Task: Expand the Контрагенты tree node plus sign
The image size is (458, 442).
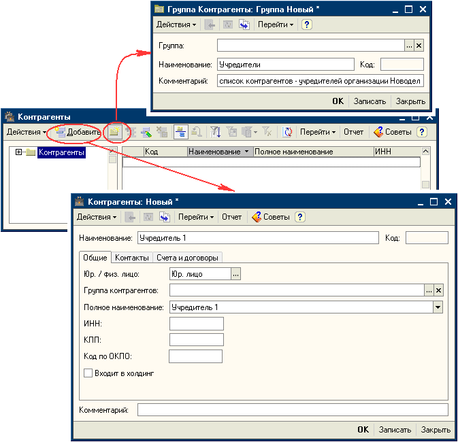Action: click(x=18, y=152)
